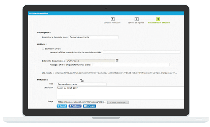210x127 pixels.
Task: Click the Image URL field
Action: pos(81,102)
